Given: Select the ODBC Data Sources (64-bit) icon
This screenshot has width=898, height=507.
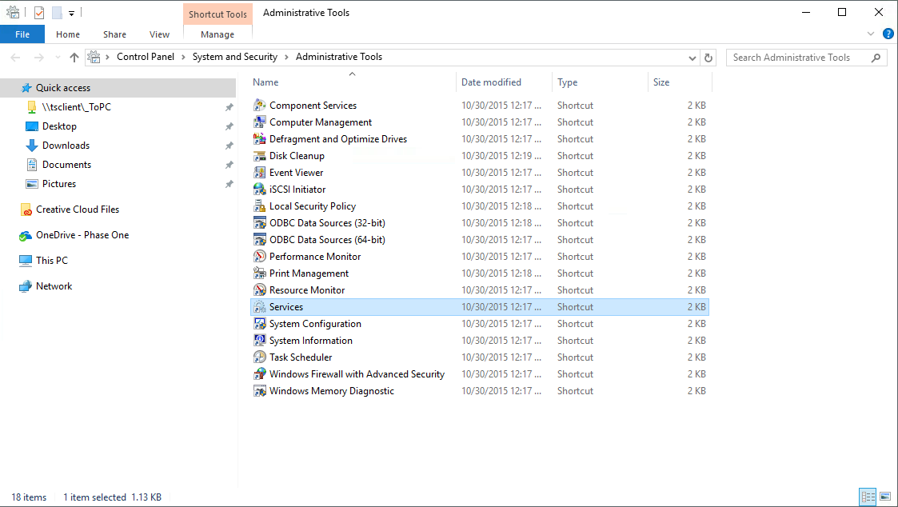Looking at the screenshot, I should click(x=259, y=239).
